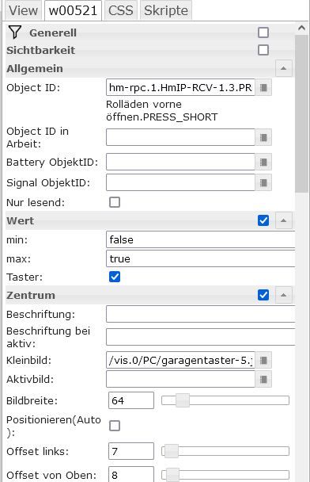Open the Skripte tab

(166, 10)
